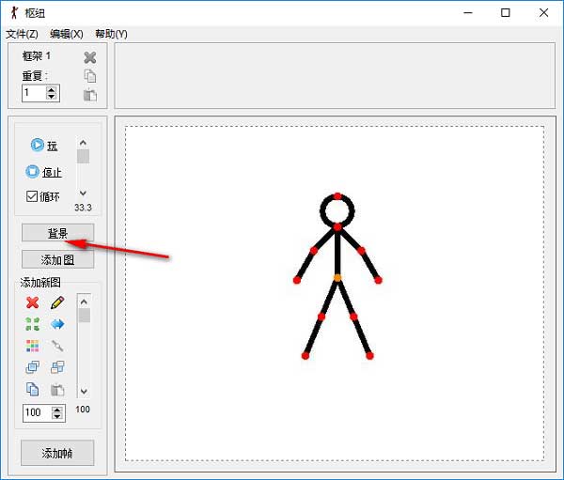The height and width of the screenshot is (480, 564).
Task: Select the red handle at top of the head
Action: 337,196
